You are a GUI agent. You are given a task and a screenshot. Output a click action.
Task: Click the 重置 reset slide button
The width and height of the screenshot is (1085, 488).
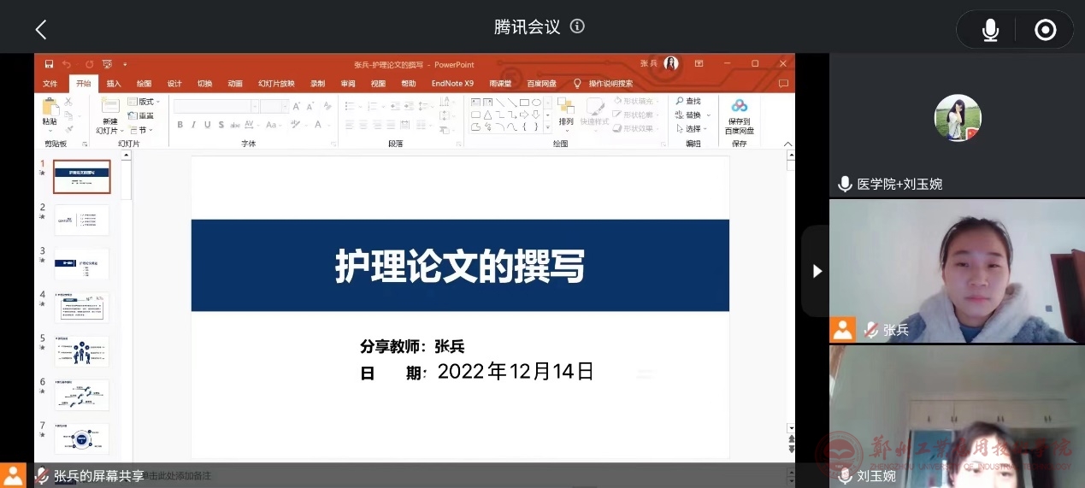point(142,115)
